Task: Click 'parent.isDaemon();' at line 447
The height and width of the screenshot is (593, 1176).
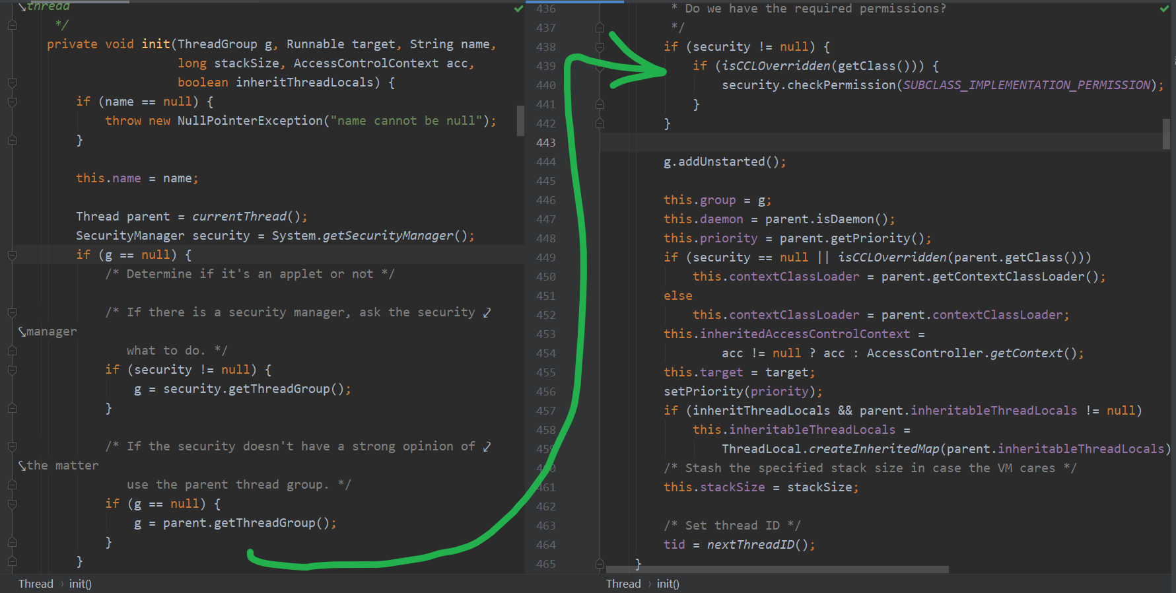Action: [830, 219]
